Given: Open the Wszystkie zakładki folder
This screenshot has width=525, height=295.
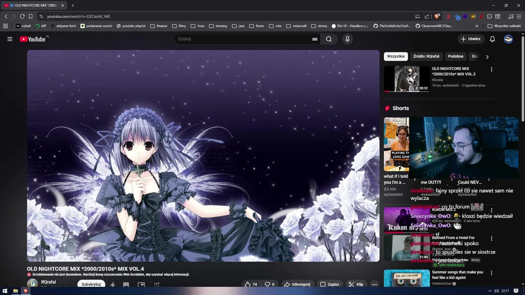Looking at the screenshot, I should 504,26.
